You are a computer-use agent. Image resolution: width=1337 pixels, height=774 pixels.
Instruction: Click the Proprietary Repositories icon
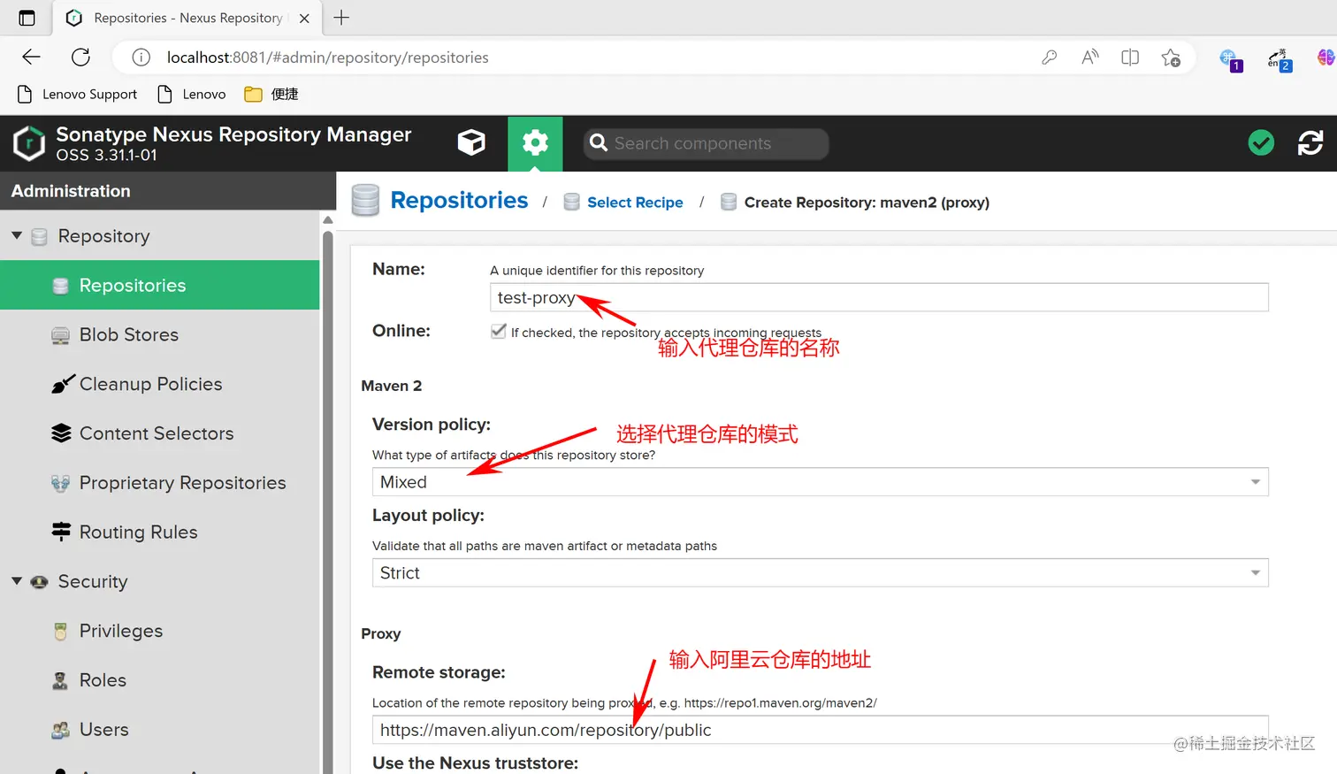[x=60, y=483]
